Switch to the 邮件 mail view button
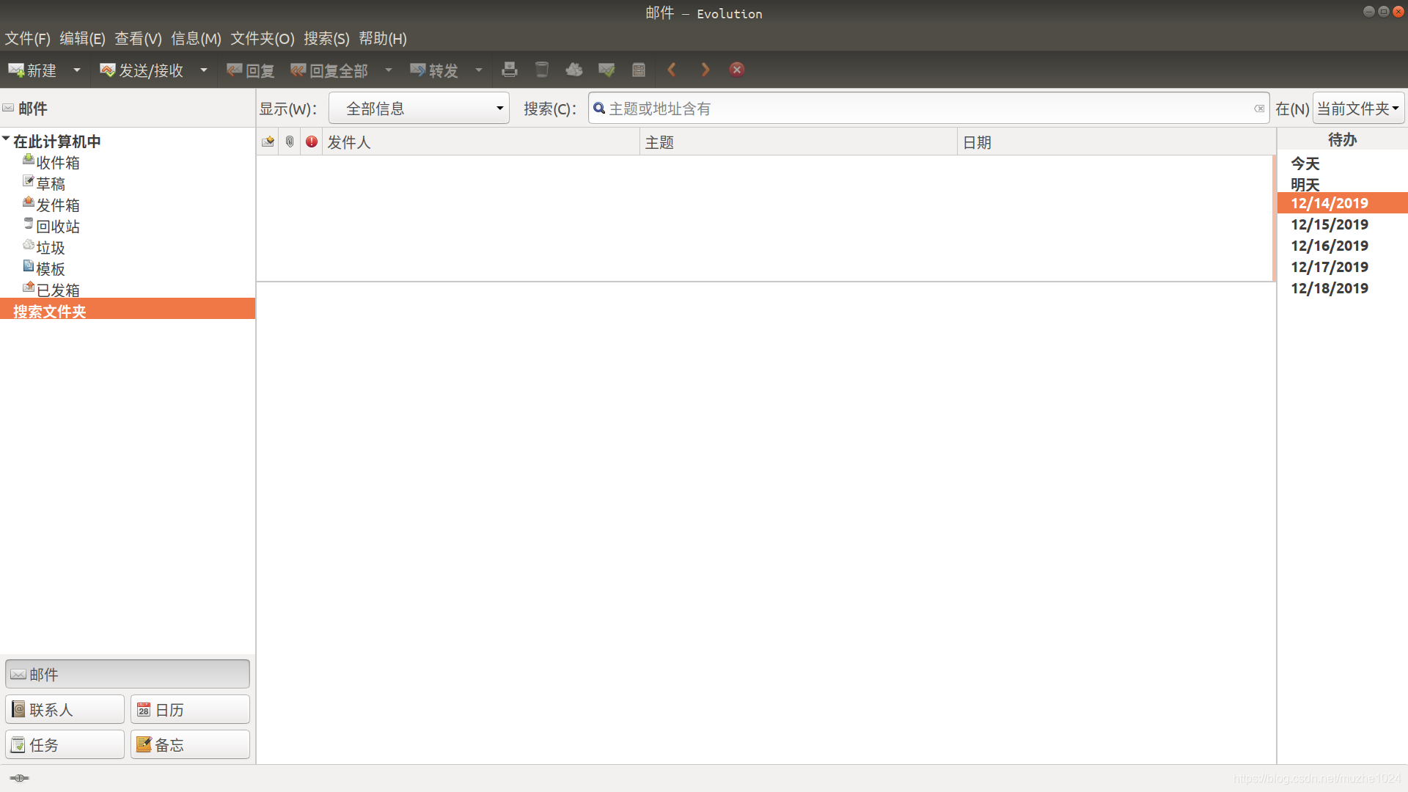The height and width of the screenshot is (792, 1408). click(x=128, y=674)
